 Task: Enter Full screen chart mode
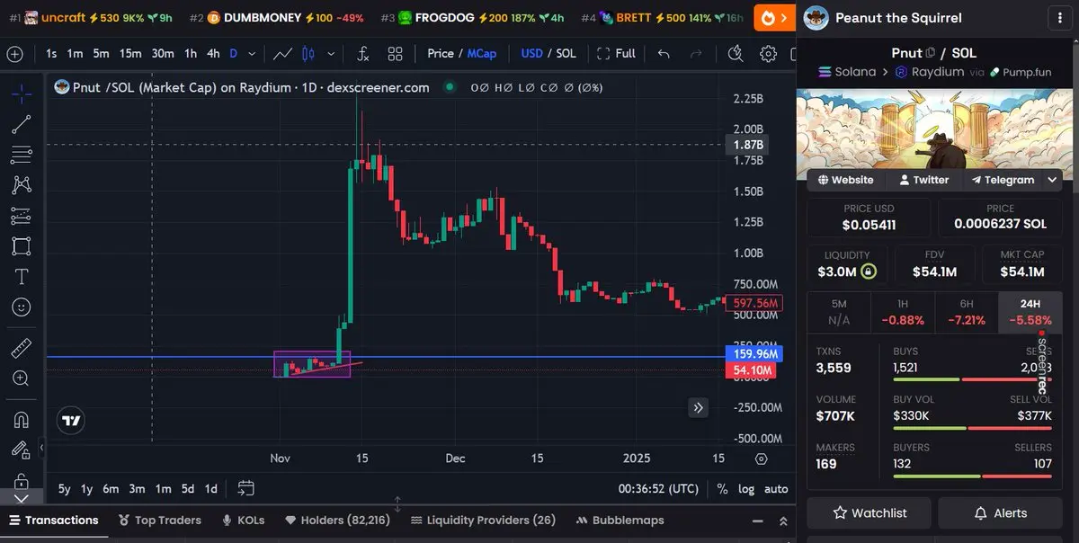click(616, 54)
